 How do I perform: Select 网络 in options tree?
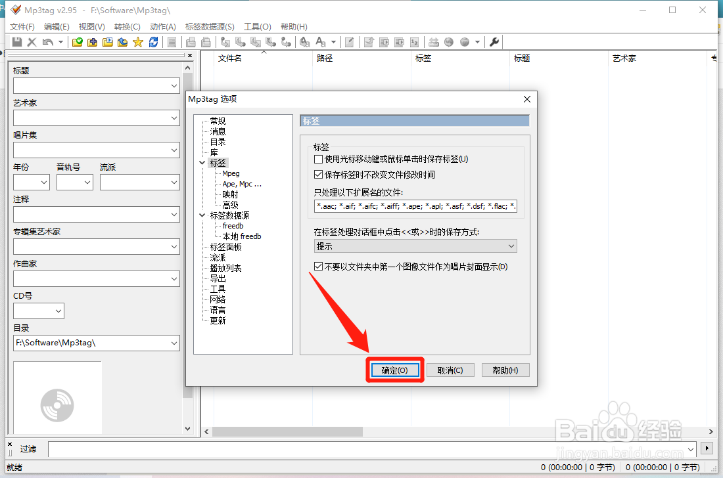[218, 299]
